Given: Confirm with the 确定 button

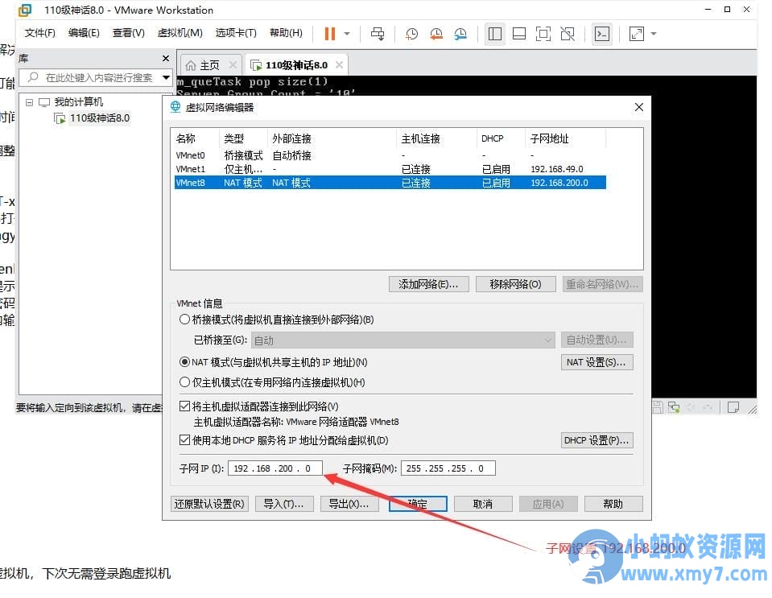Looking at the screenshot, I should 418,504.
